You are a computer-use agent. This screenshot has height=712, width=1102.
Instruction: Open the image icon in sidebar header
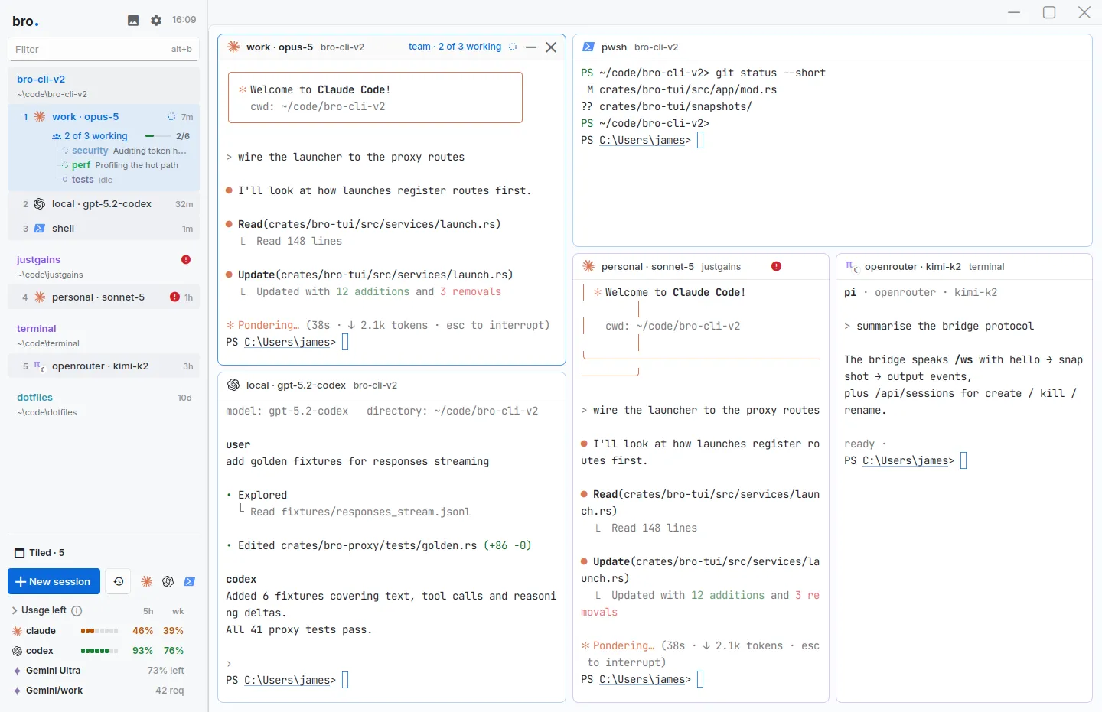(x=133, y=21)
